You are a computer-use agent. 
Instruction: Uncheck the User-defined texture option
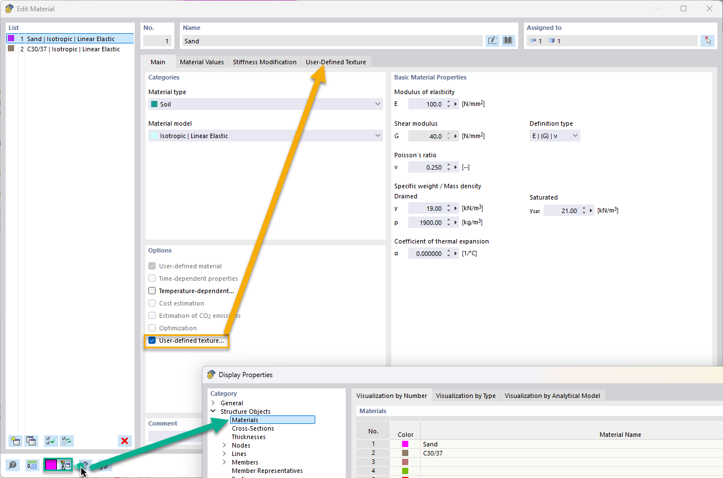(152, 340)
